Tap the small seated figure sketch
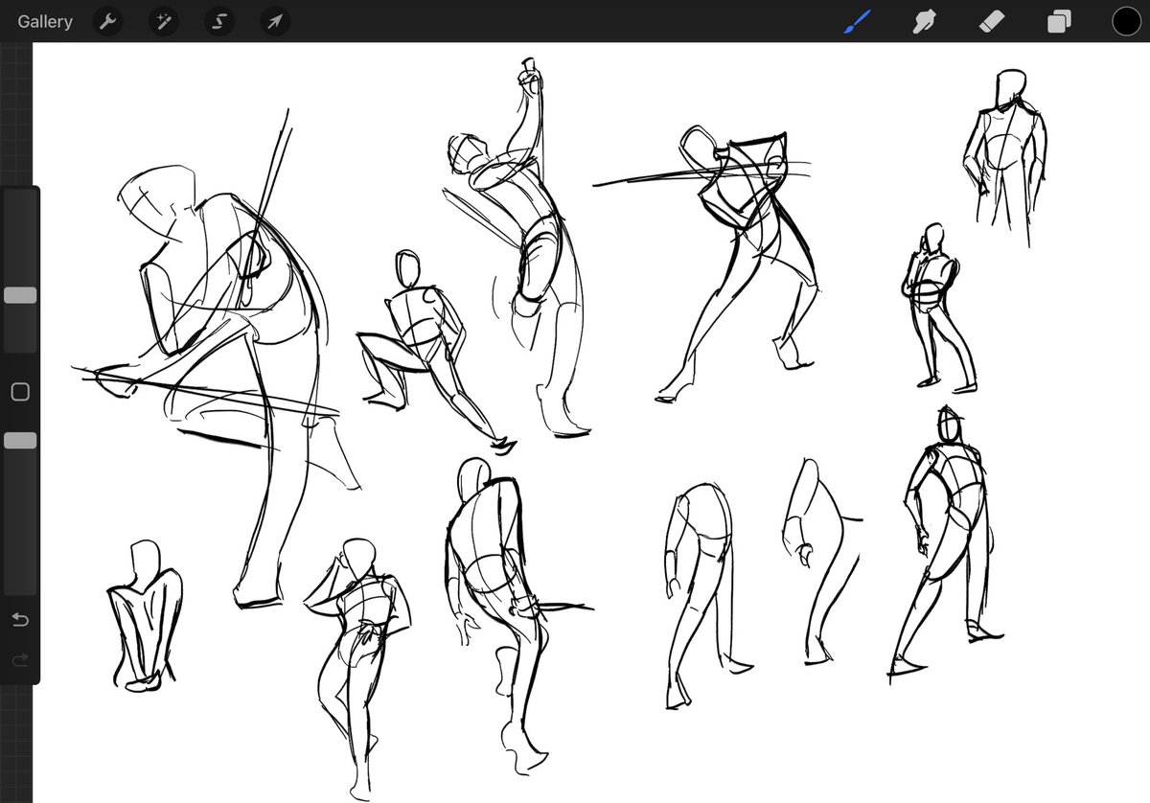 point(144,615)
